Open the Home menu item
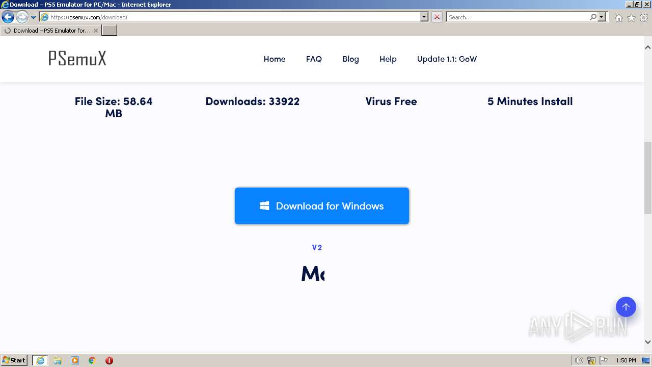This screenshot has height=367, width=652. click(274, 59)
